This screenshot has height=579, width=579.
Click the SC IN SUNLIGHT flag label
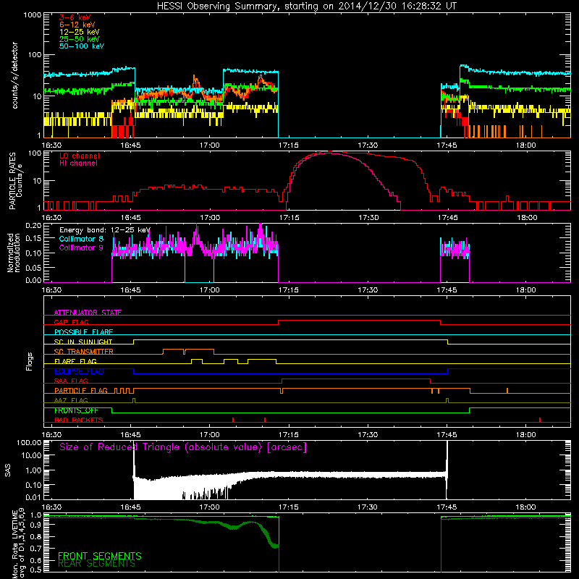83,342
